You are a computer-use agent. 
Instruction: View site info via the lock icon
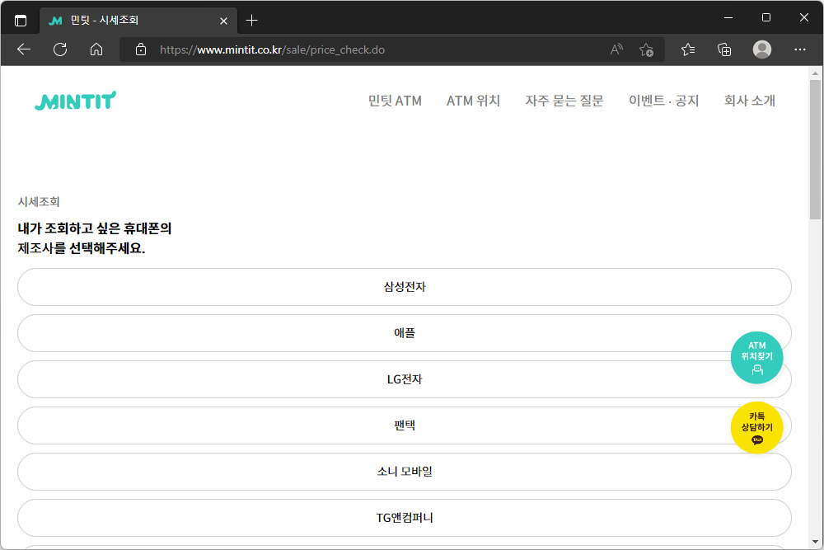[x=140, y=49]
